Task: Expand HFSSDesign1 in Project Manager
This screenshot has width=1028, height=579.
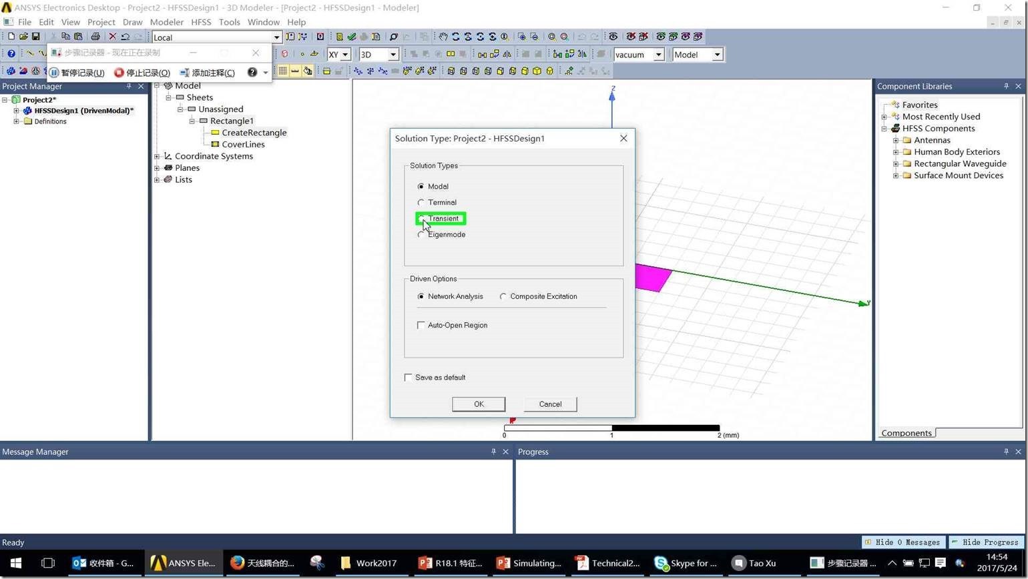Action: (16, 111)
